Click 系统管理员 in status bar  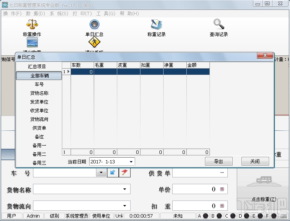[x=77, y=216]
